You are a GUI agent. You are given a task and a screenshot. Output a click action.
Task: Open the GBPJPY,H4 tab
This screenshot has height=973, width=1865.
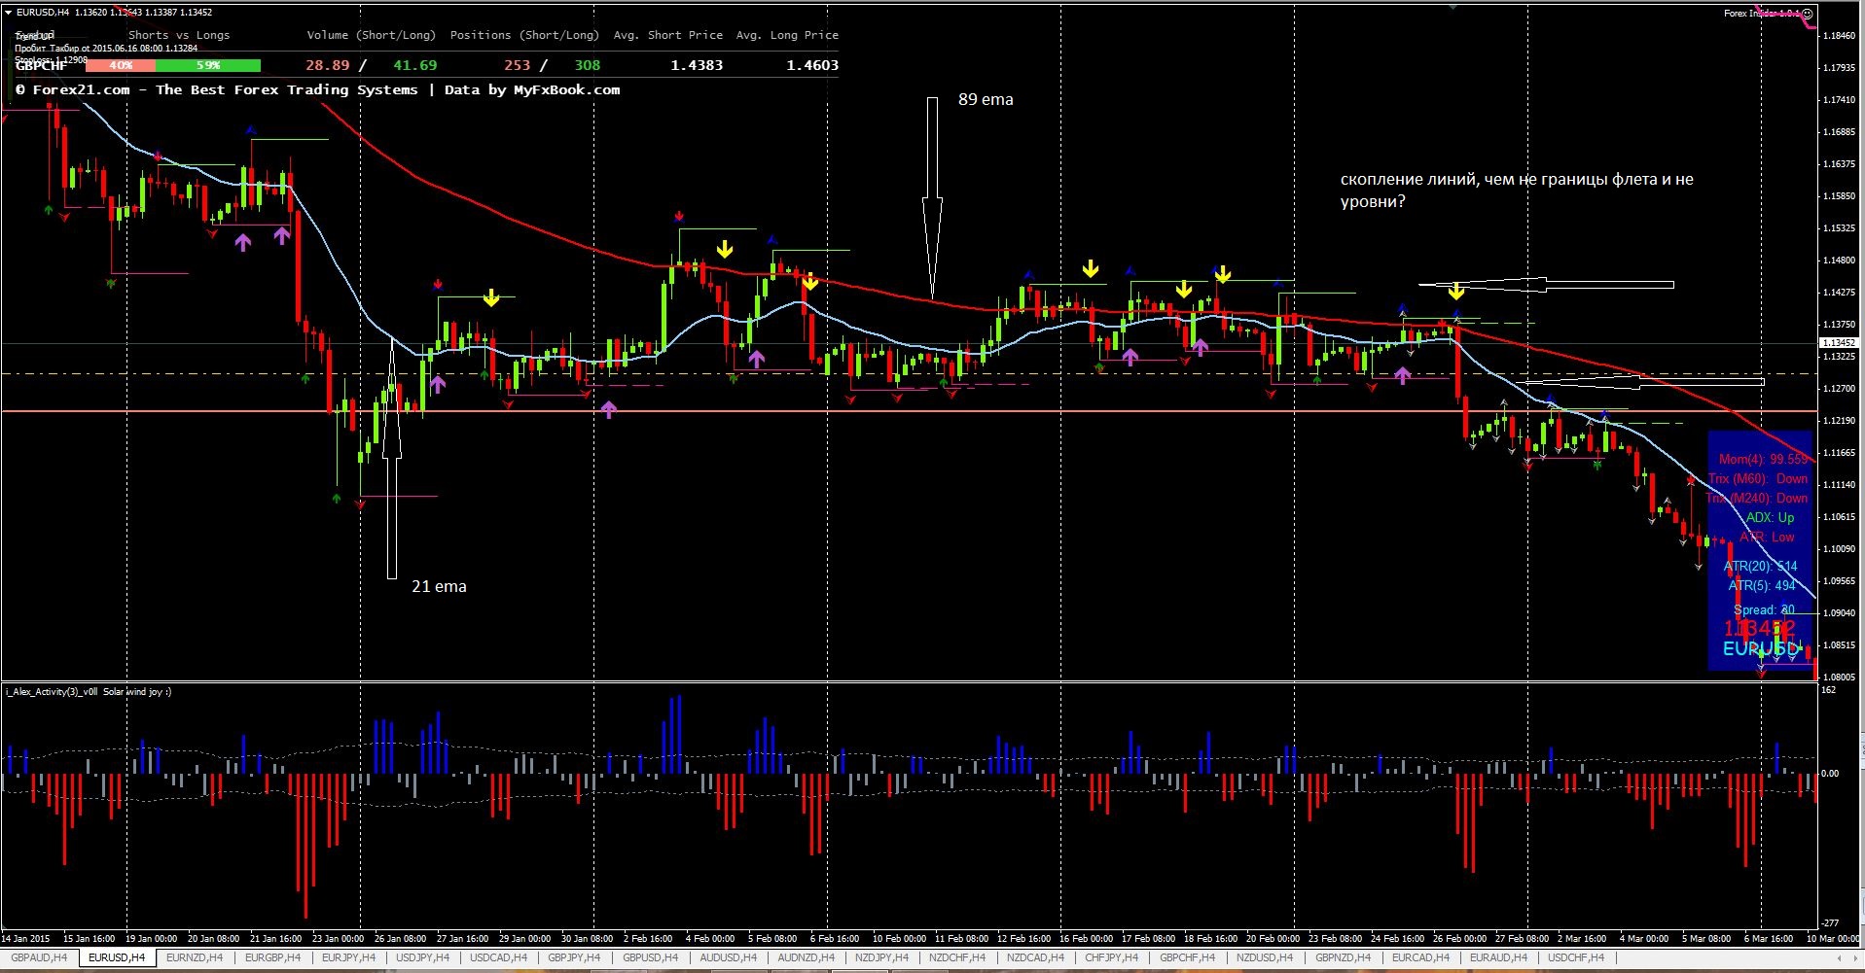click(x=574, y=958)
